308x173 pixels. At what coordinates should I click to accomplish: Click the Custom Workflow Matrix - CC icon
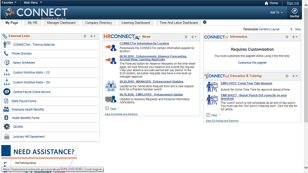(x=7, y=73)
